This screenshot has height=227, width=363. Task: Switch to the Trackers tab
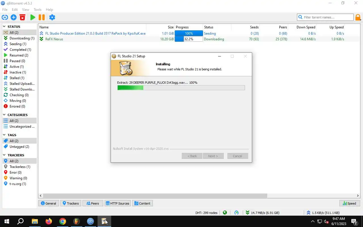71,203
